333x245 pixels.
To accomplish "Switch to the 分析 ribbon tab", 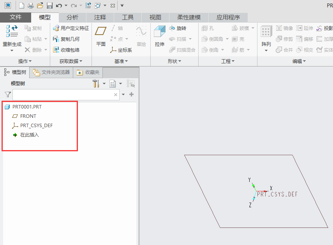I will [72, 17].
